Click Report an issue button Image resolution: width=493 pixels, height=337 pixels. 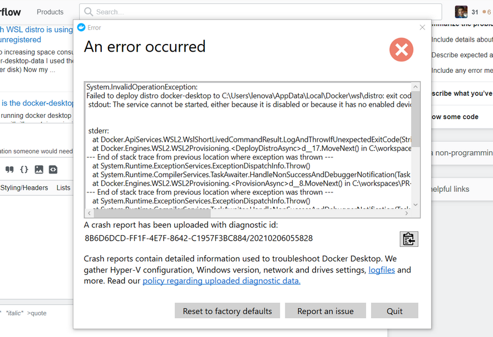pos(326,311)
